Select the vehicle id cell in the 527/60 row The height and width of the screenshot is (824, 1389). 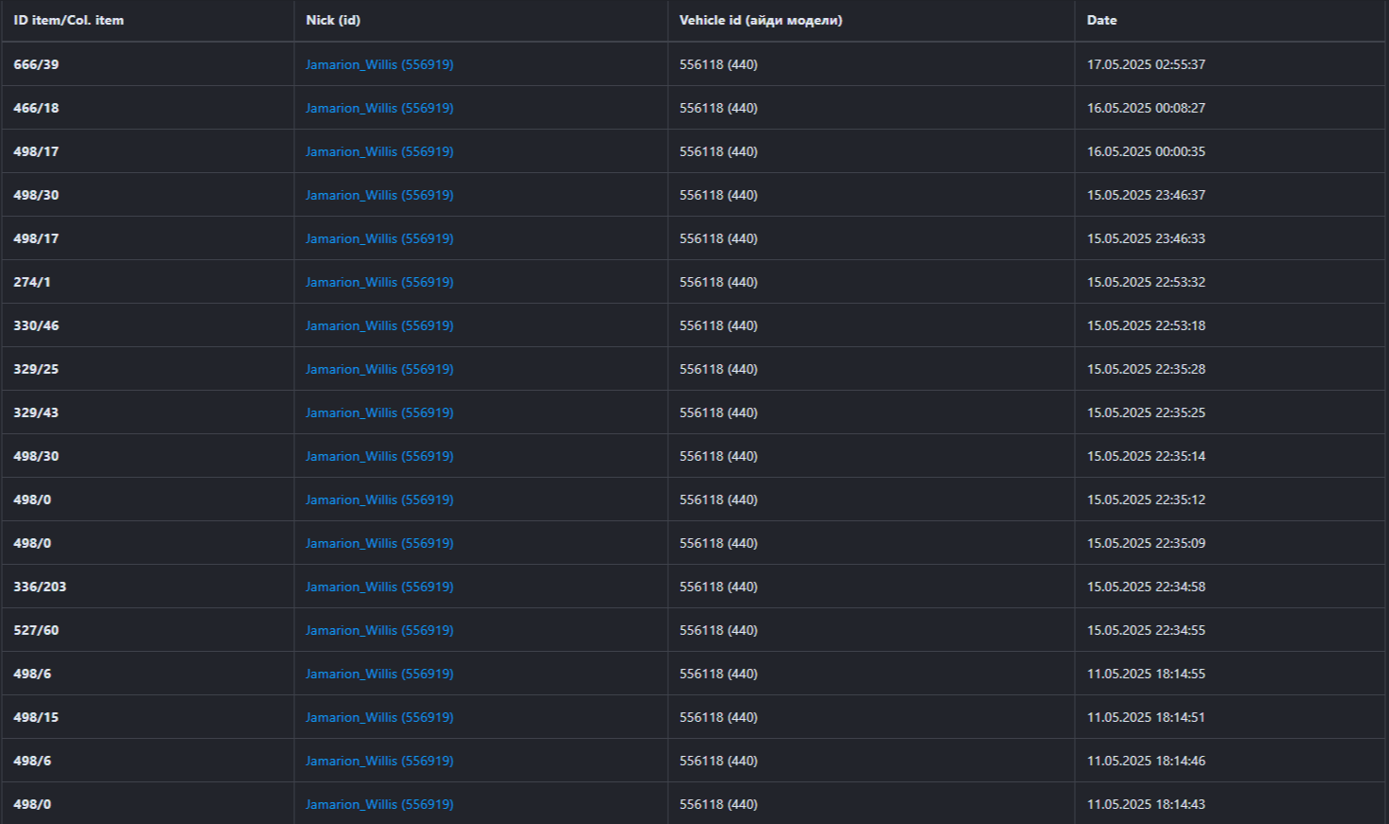click(718, 630)
